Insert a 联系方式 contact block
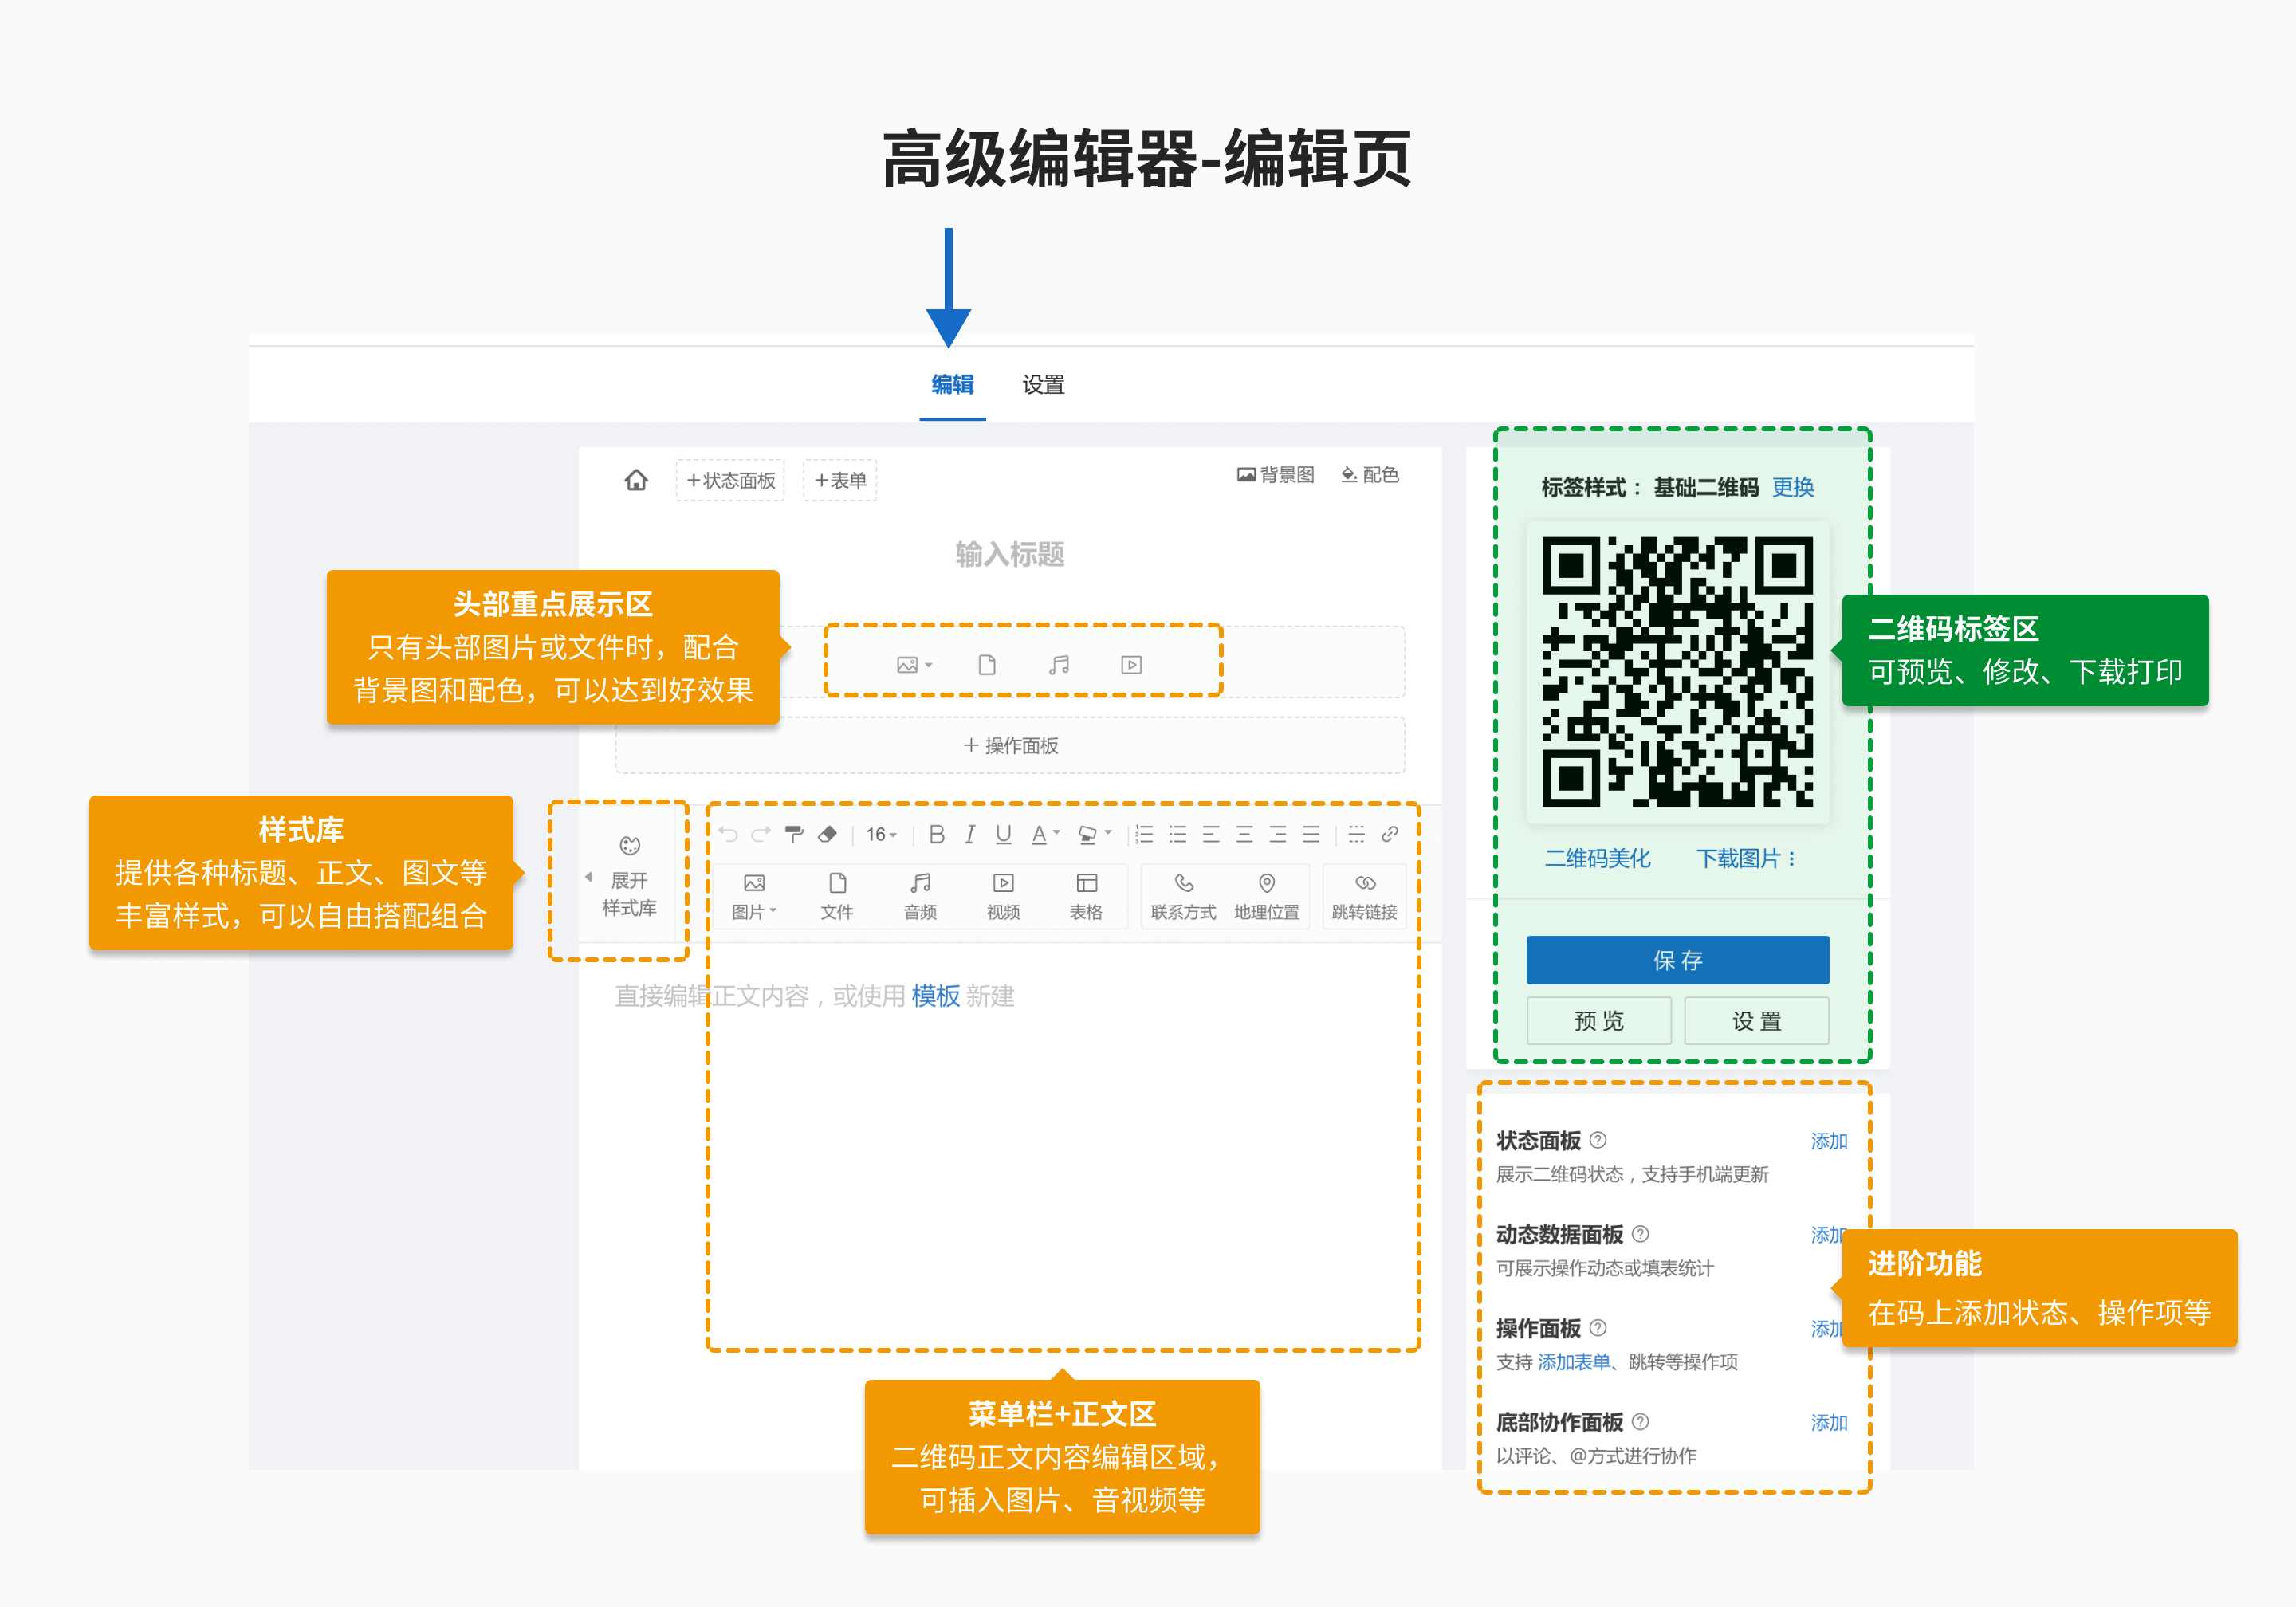 coord(1183,895)
